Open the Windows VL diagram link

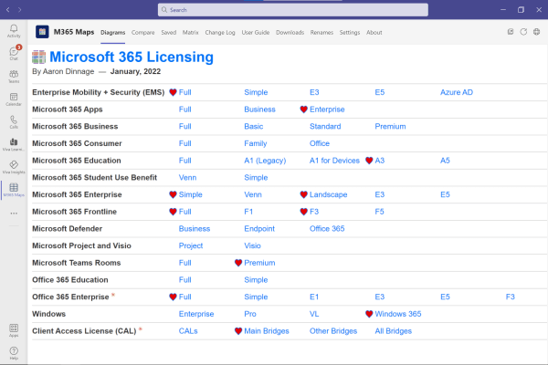tap(314, 314)
